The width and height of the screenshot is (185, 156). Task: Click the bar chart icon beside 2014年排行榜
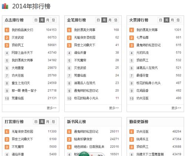[x=5, y=6]
